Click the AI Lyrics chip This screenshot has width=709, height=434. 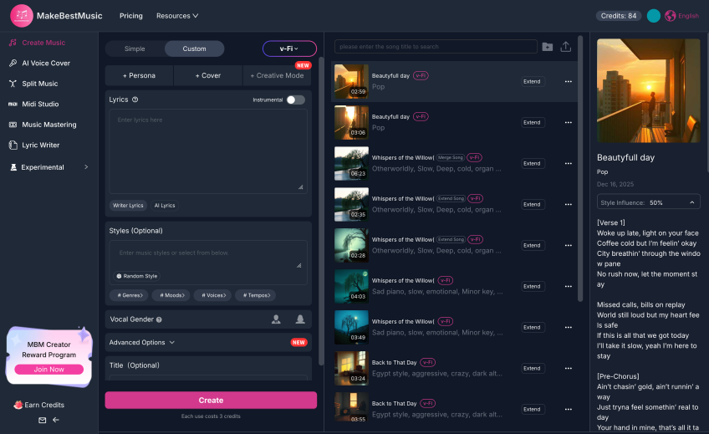click(x=165, y=205)
